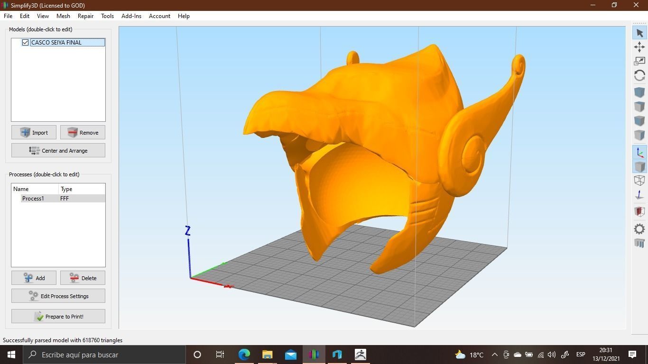The image size is (648, 364).
Task: Open the Add-Ins menu
Action: coord(131,16)
